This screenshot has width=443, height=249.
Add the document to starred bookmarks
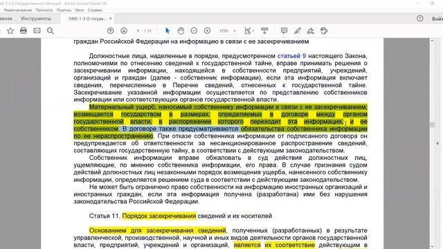(x=10, y=30)
